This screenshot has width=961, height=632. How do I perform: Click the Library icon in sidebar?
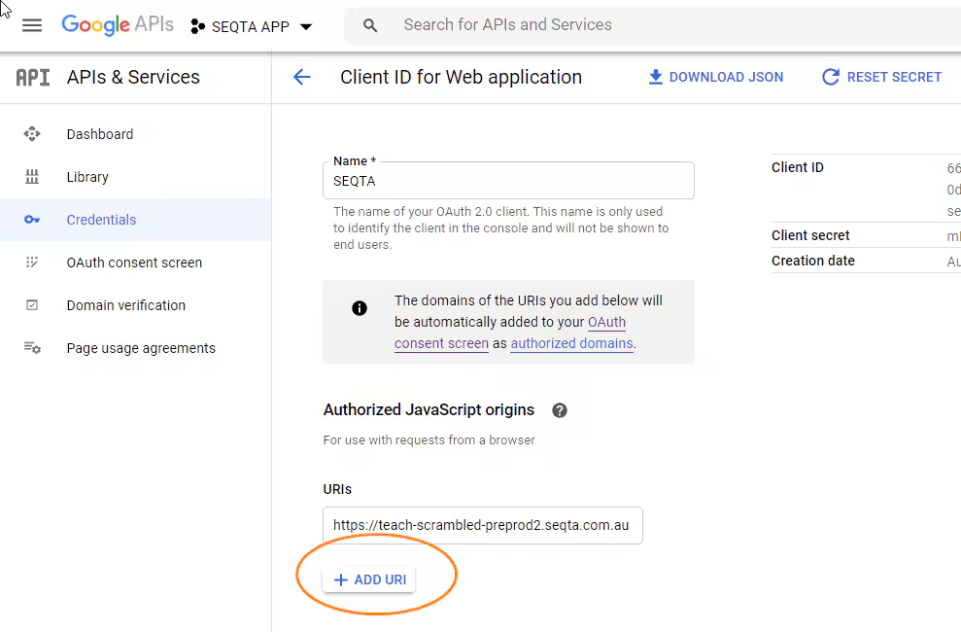pos(32,177)
